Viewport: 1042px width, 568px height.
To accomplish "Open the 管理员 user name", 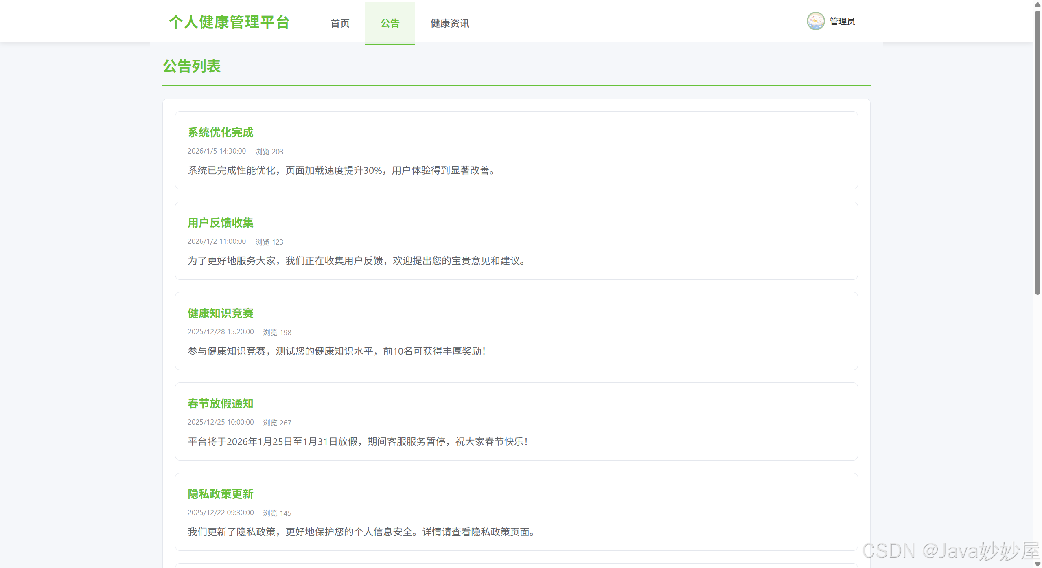I will pos(842,22).
